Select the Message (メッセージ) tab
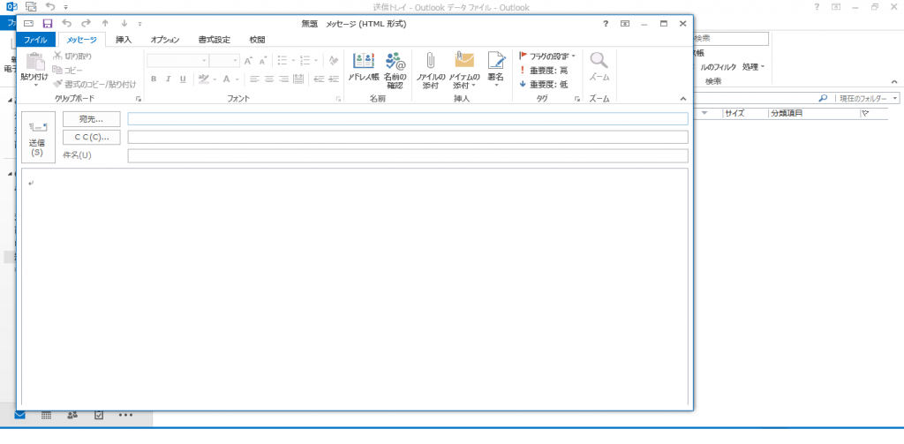Viewport: 904px width, 444px height. click(81, 40)
